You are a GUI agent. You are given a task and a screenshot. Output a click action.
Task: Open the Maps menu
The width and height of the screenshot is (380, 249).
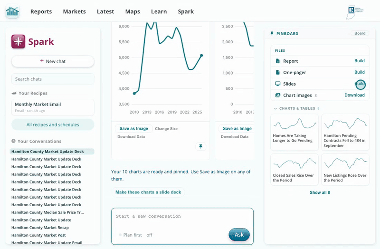pyautogui.click(x=133, y=11)
